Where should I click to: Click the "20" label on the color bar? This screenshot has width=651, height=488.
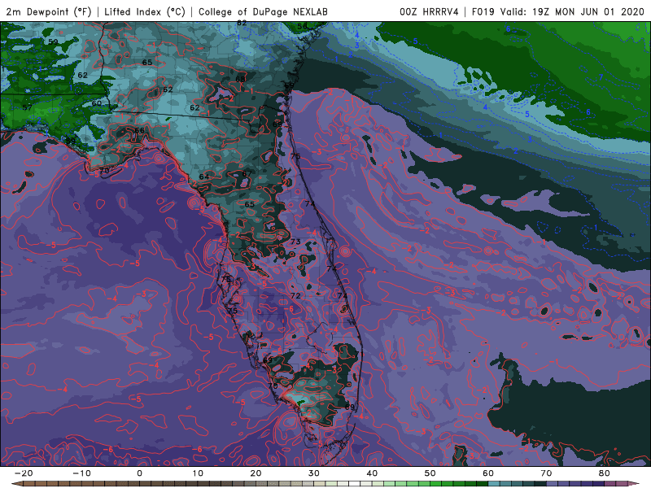pos(256,473)
